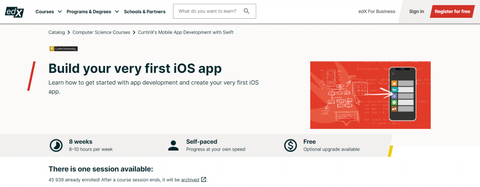Click the dollar sign icon beside Free
Viewport: 480px width, 187px height.
pos(290,145)
